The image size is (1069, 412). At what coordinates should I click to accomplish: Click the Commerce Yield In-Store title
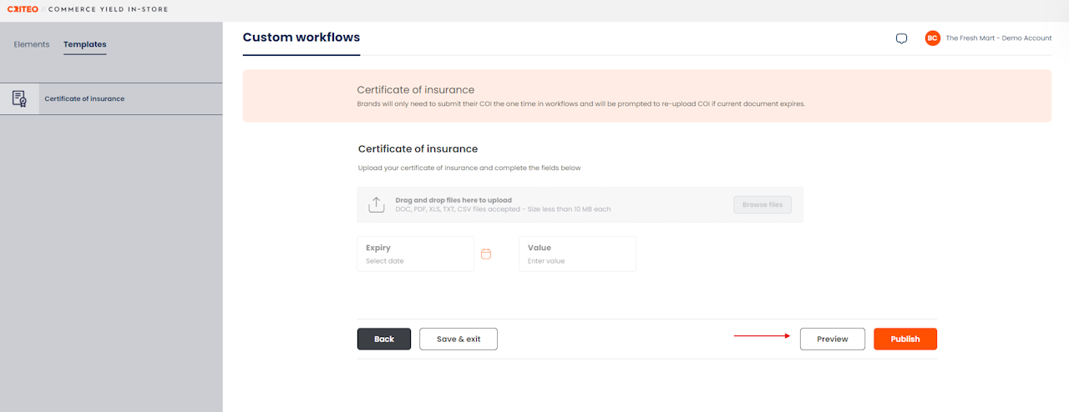click(108, 9)
